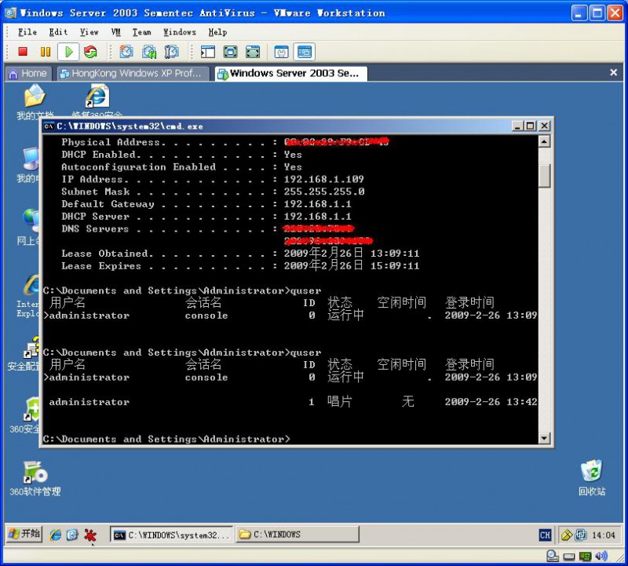Minimize the cmd.exe window
This screenshot has width=628, height=566.
[x=517, y=126]
